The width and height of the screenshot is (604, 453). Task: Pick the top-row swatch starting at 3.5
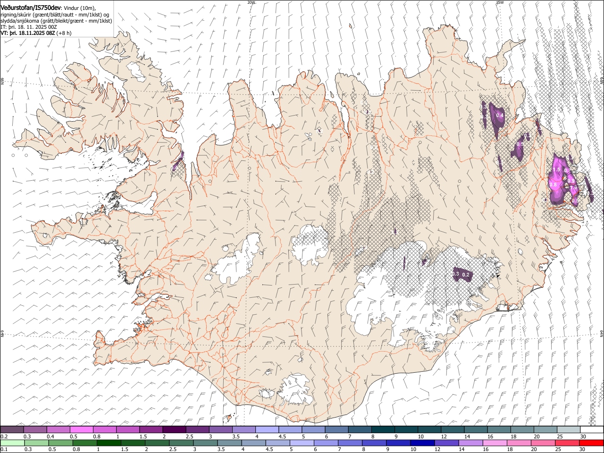click(x=244, y=429)
